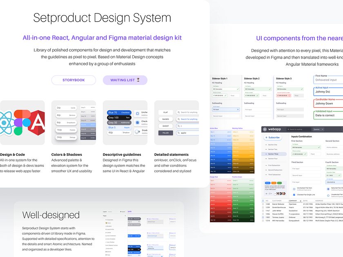Click the plus icon on the Subscribe button
Screen dimensions: 343x257
coord(266,137)
